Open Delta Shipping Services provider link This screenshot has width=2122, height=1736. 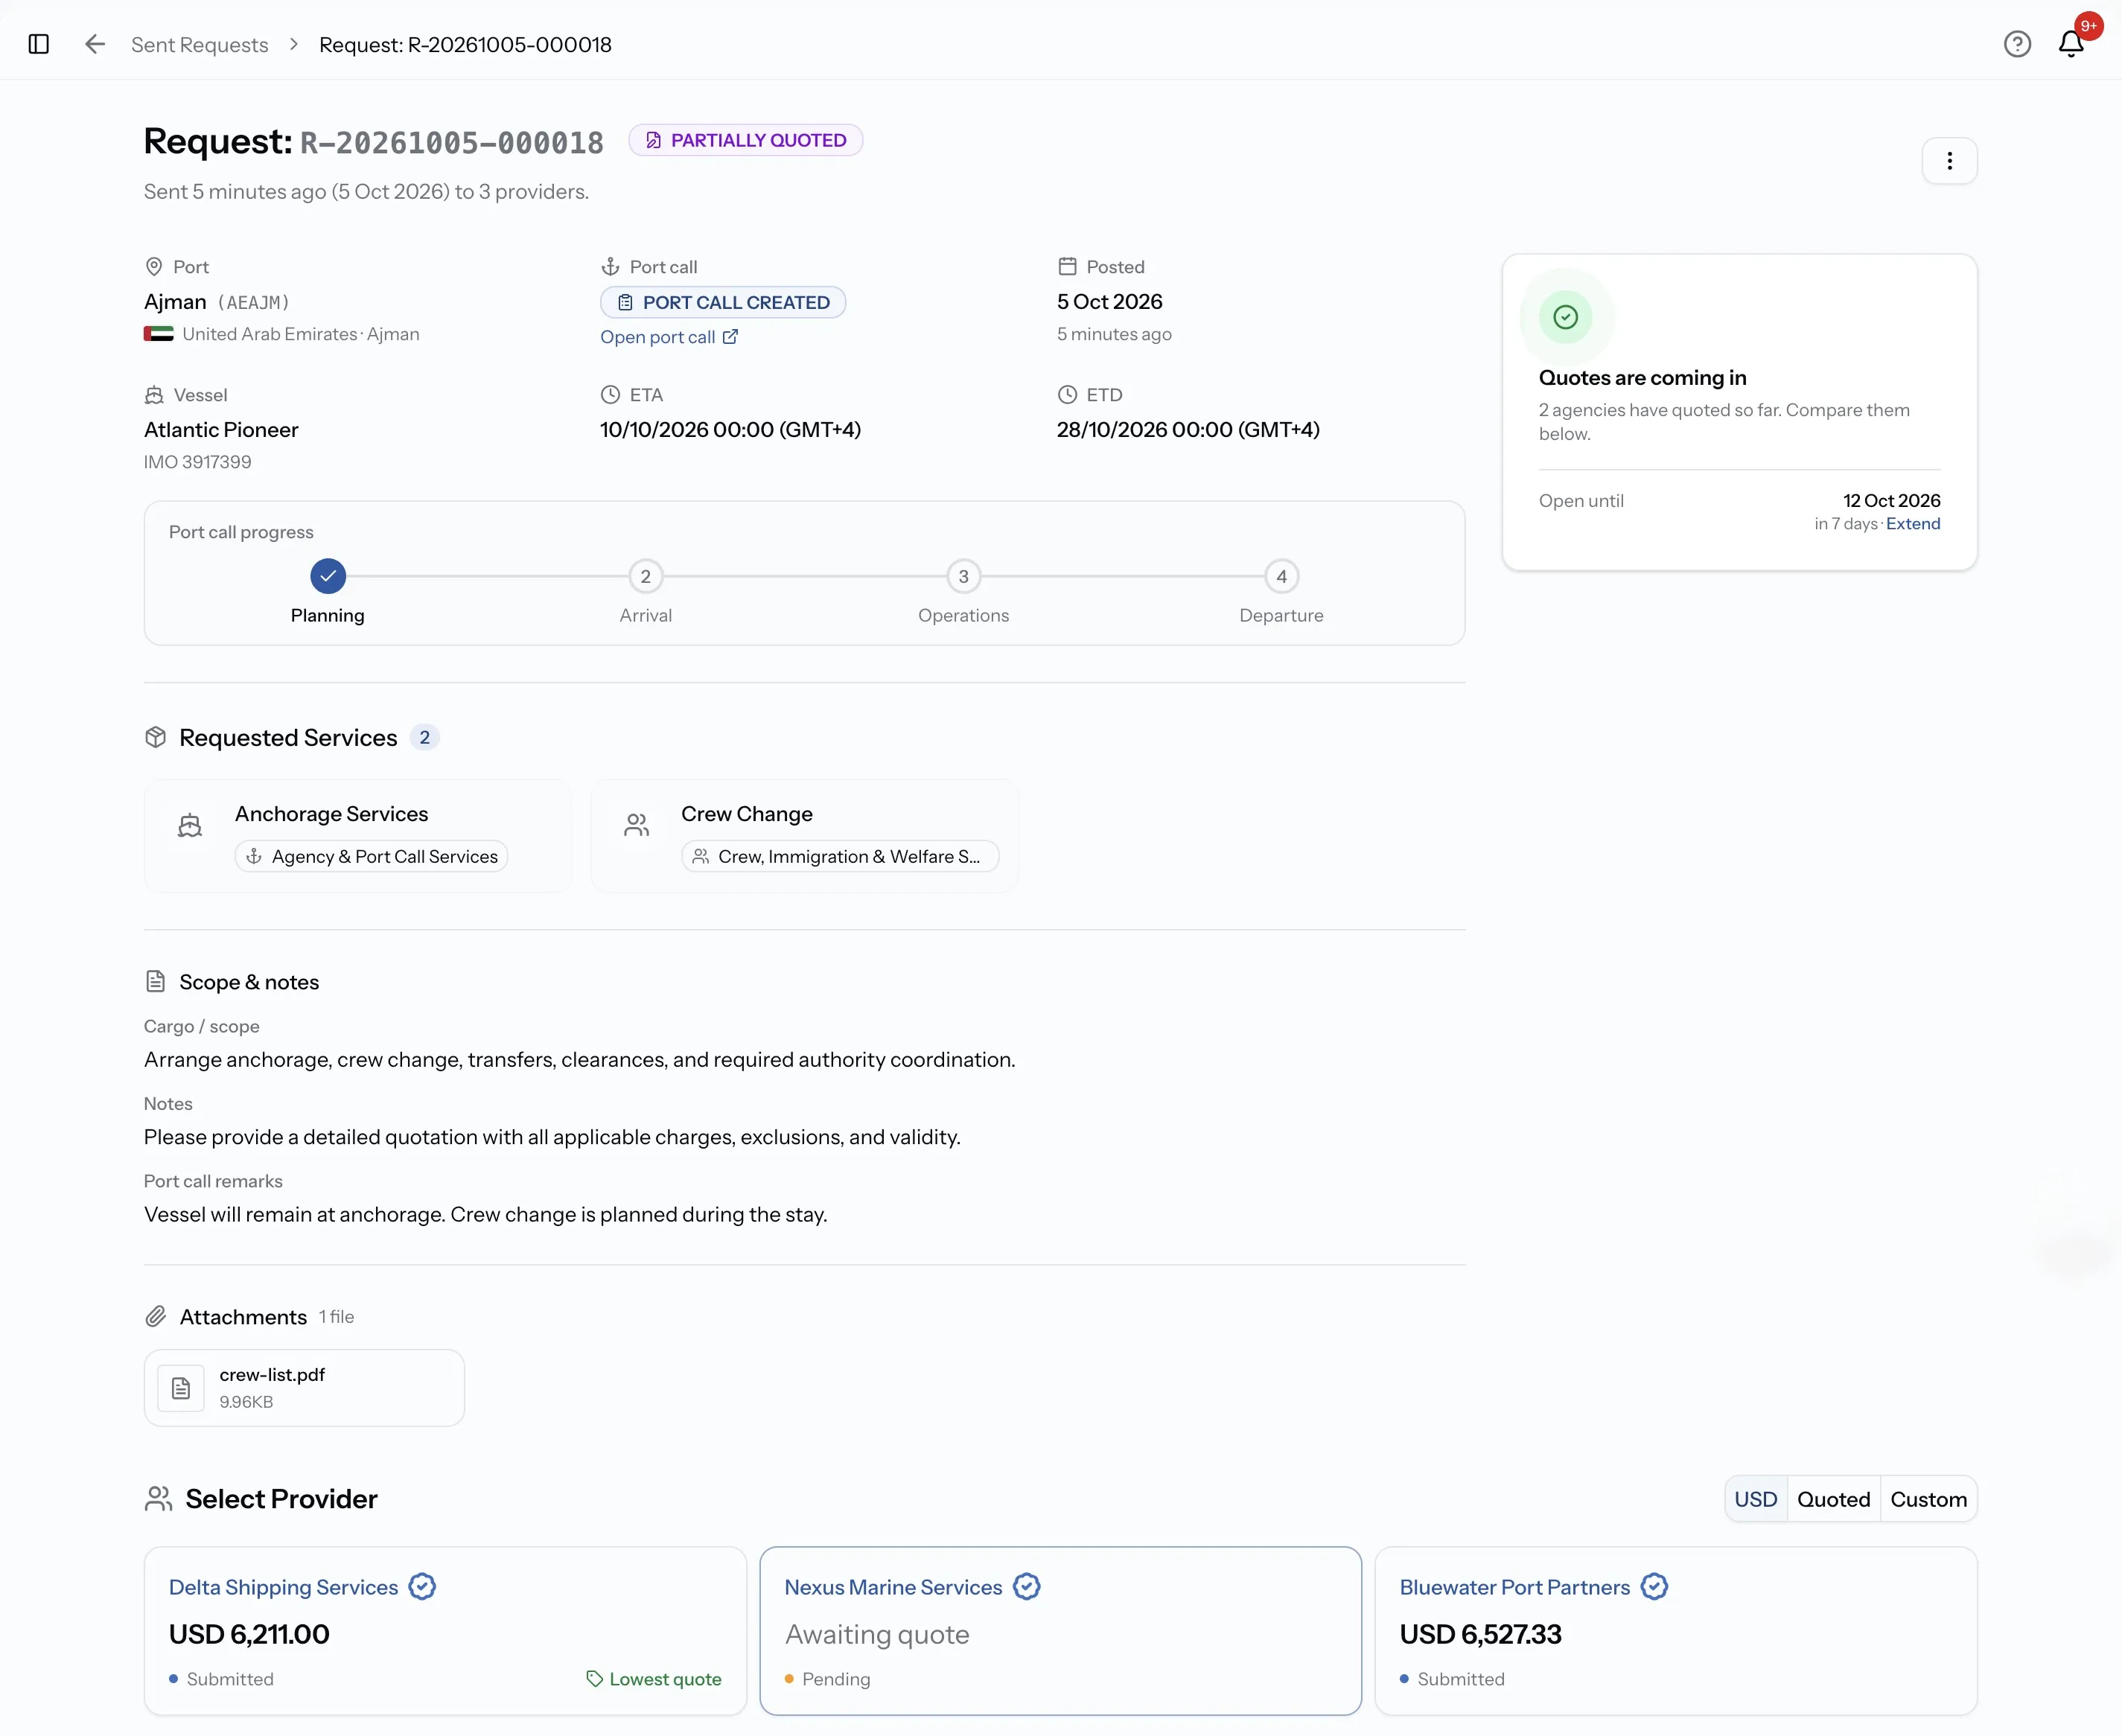coord(283,1588)
